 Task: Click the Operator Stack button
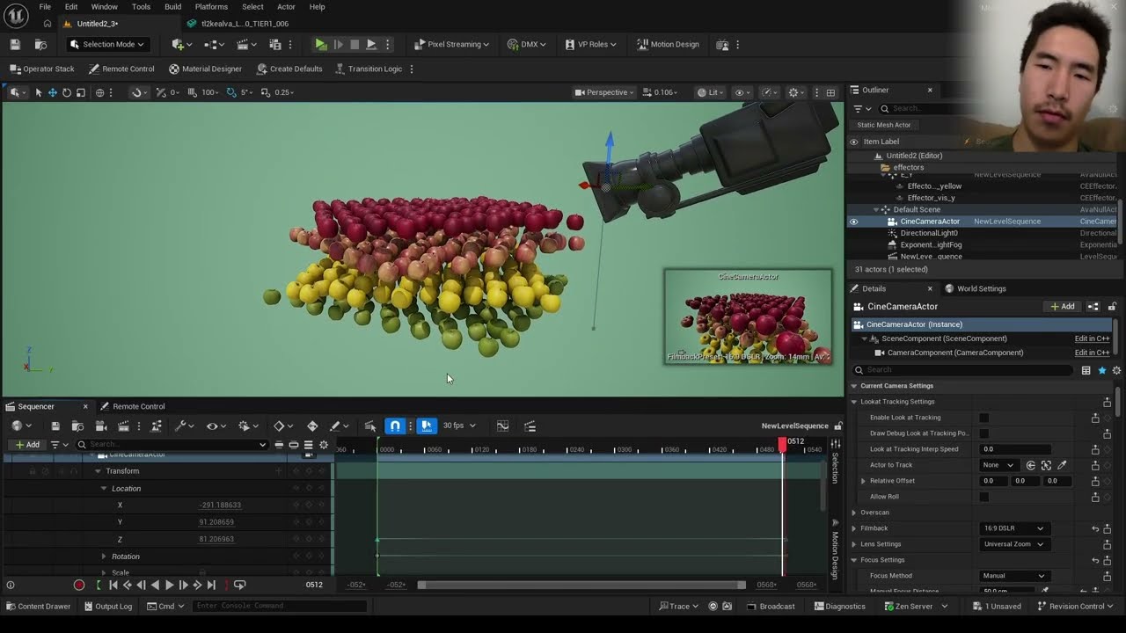[x=42, y=69]
